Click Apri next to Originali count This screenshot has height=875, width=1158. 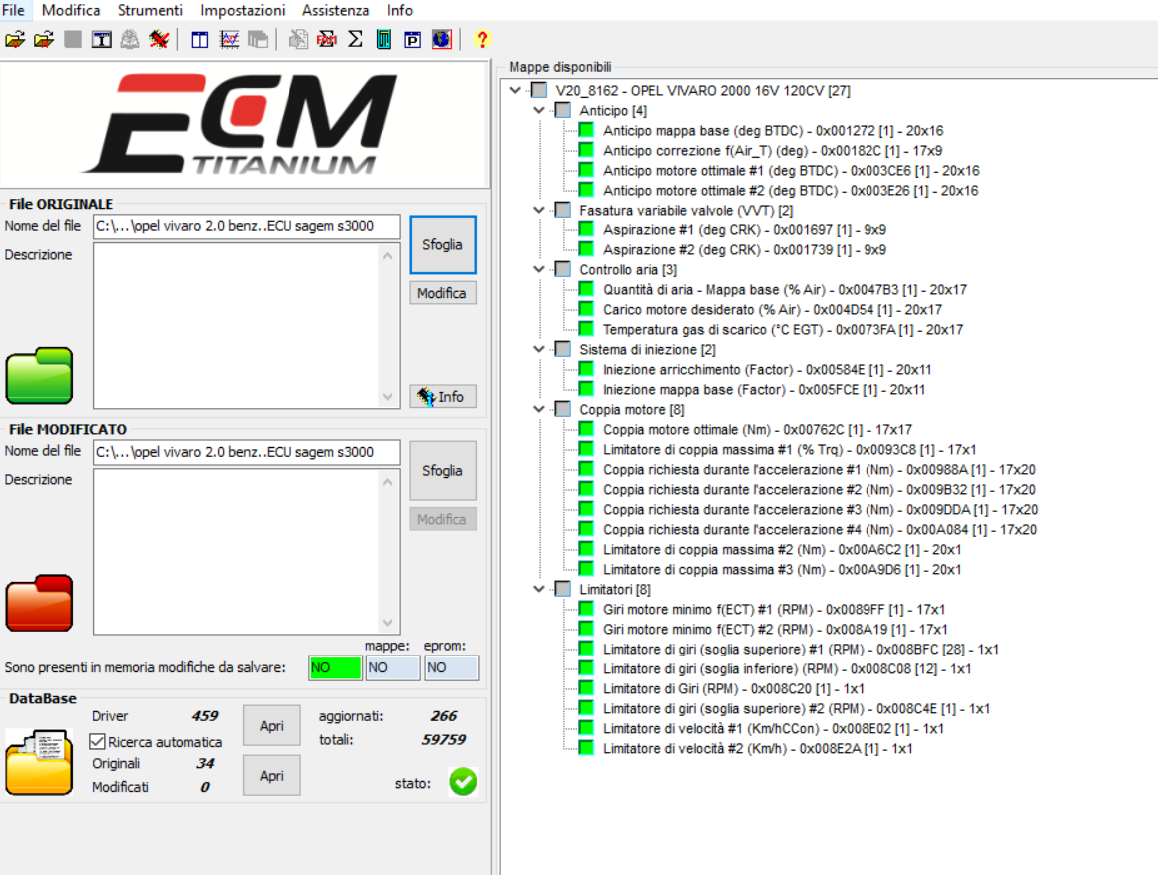coord(272,775)
